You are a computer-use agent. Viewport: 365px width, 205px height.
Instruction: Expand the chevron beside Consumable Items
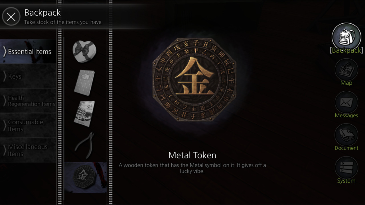pos(5,126)
